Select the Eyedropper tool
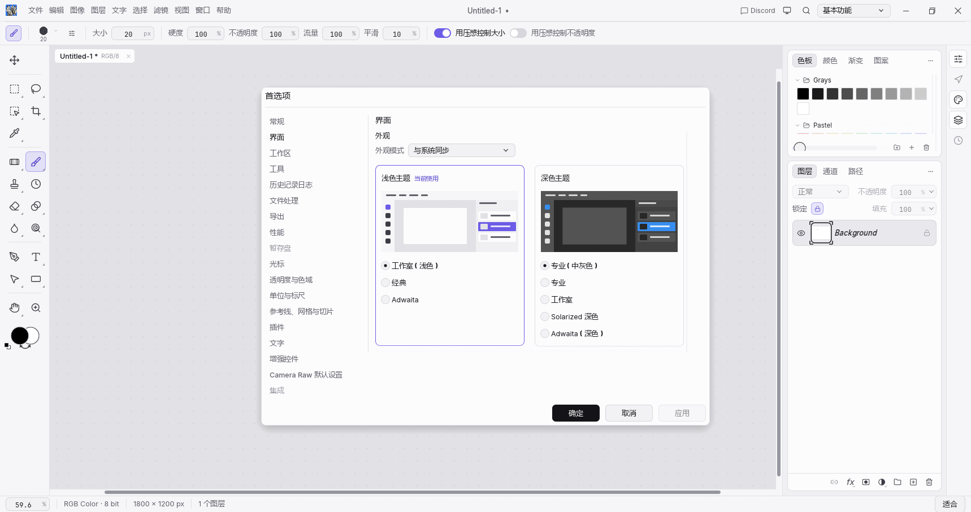 click(15, 133)
